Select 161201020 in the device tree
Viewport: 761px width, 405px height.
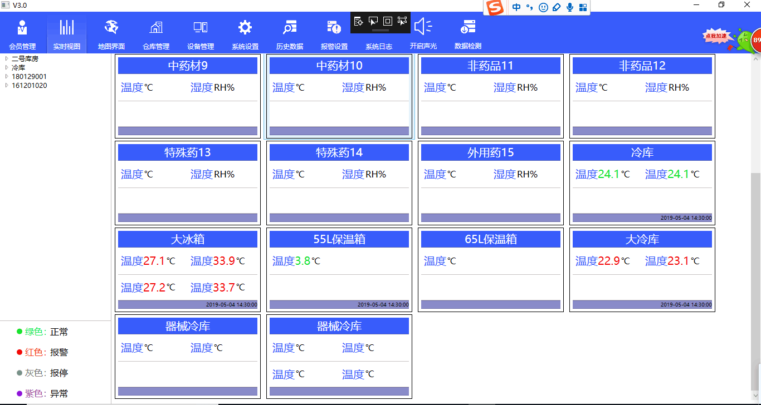(29, 86)
